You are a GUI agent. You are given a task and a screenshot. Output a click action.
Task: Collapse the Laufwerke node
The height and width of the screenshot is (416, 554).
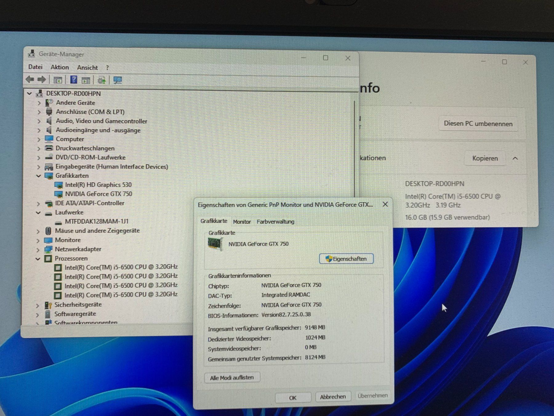pos(38,213)
